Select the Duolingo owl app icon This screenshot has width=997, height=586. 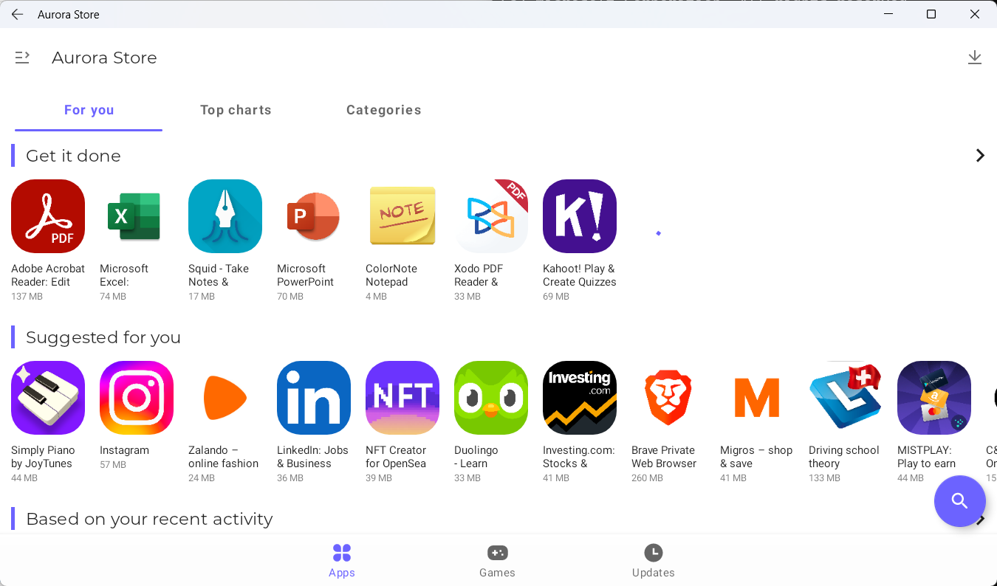click(x=491, y=398)
